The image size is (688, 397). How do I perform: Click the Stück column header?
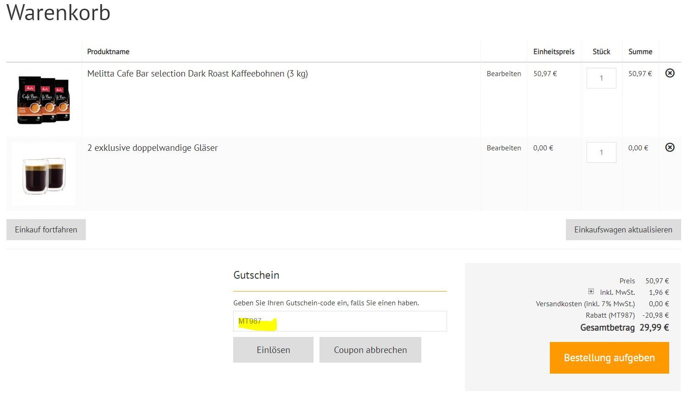601,51
